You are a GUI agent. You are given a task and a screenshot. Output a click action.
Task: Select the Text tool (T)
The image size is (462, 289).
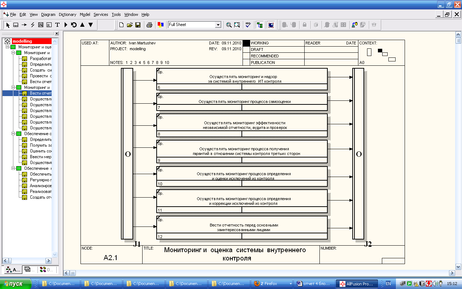[57, 25]
